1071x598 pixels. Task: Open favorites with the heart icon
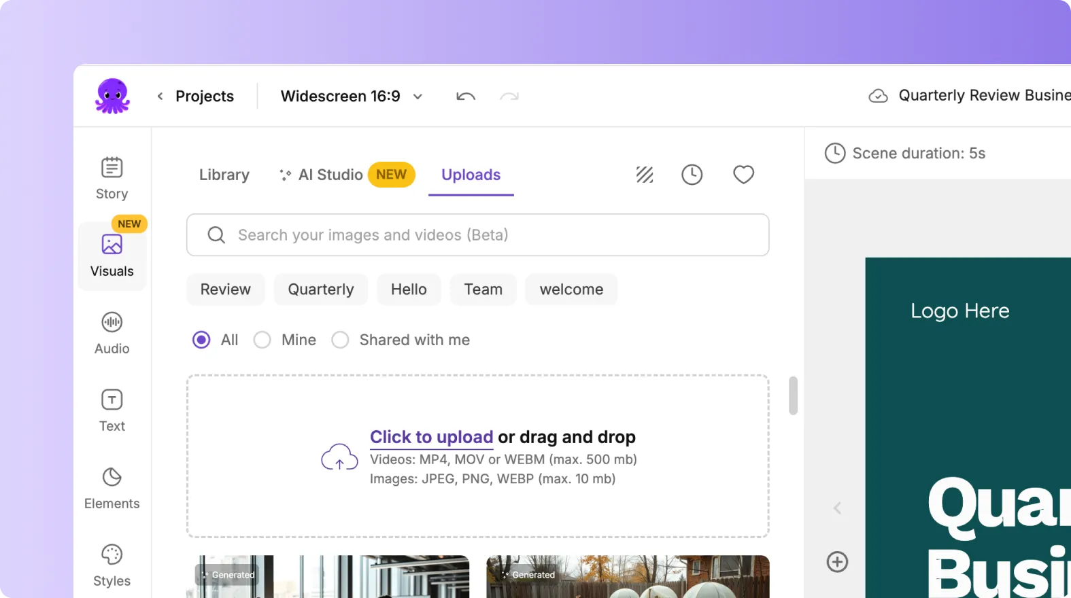[743, 175]
